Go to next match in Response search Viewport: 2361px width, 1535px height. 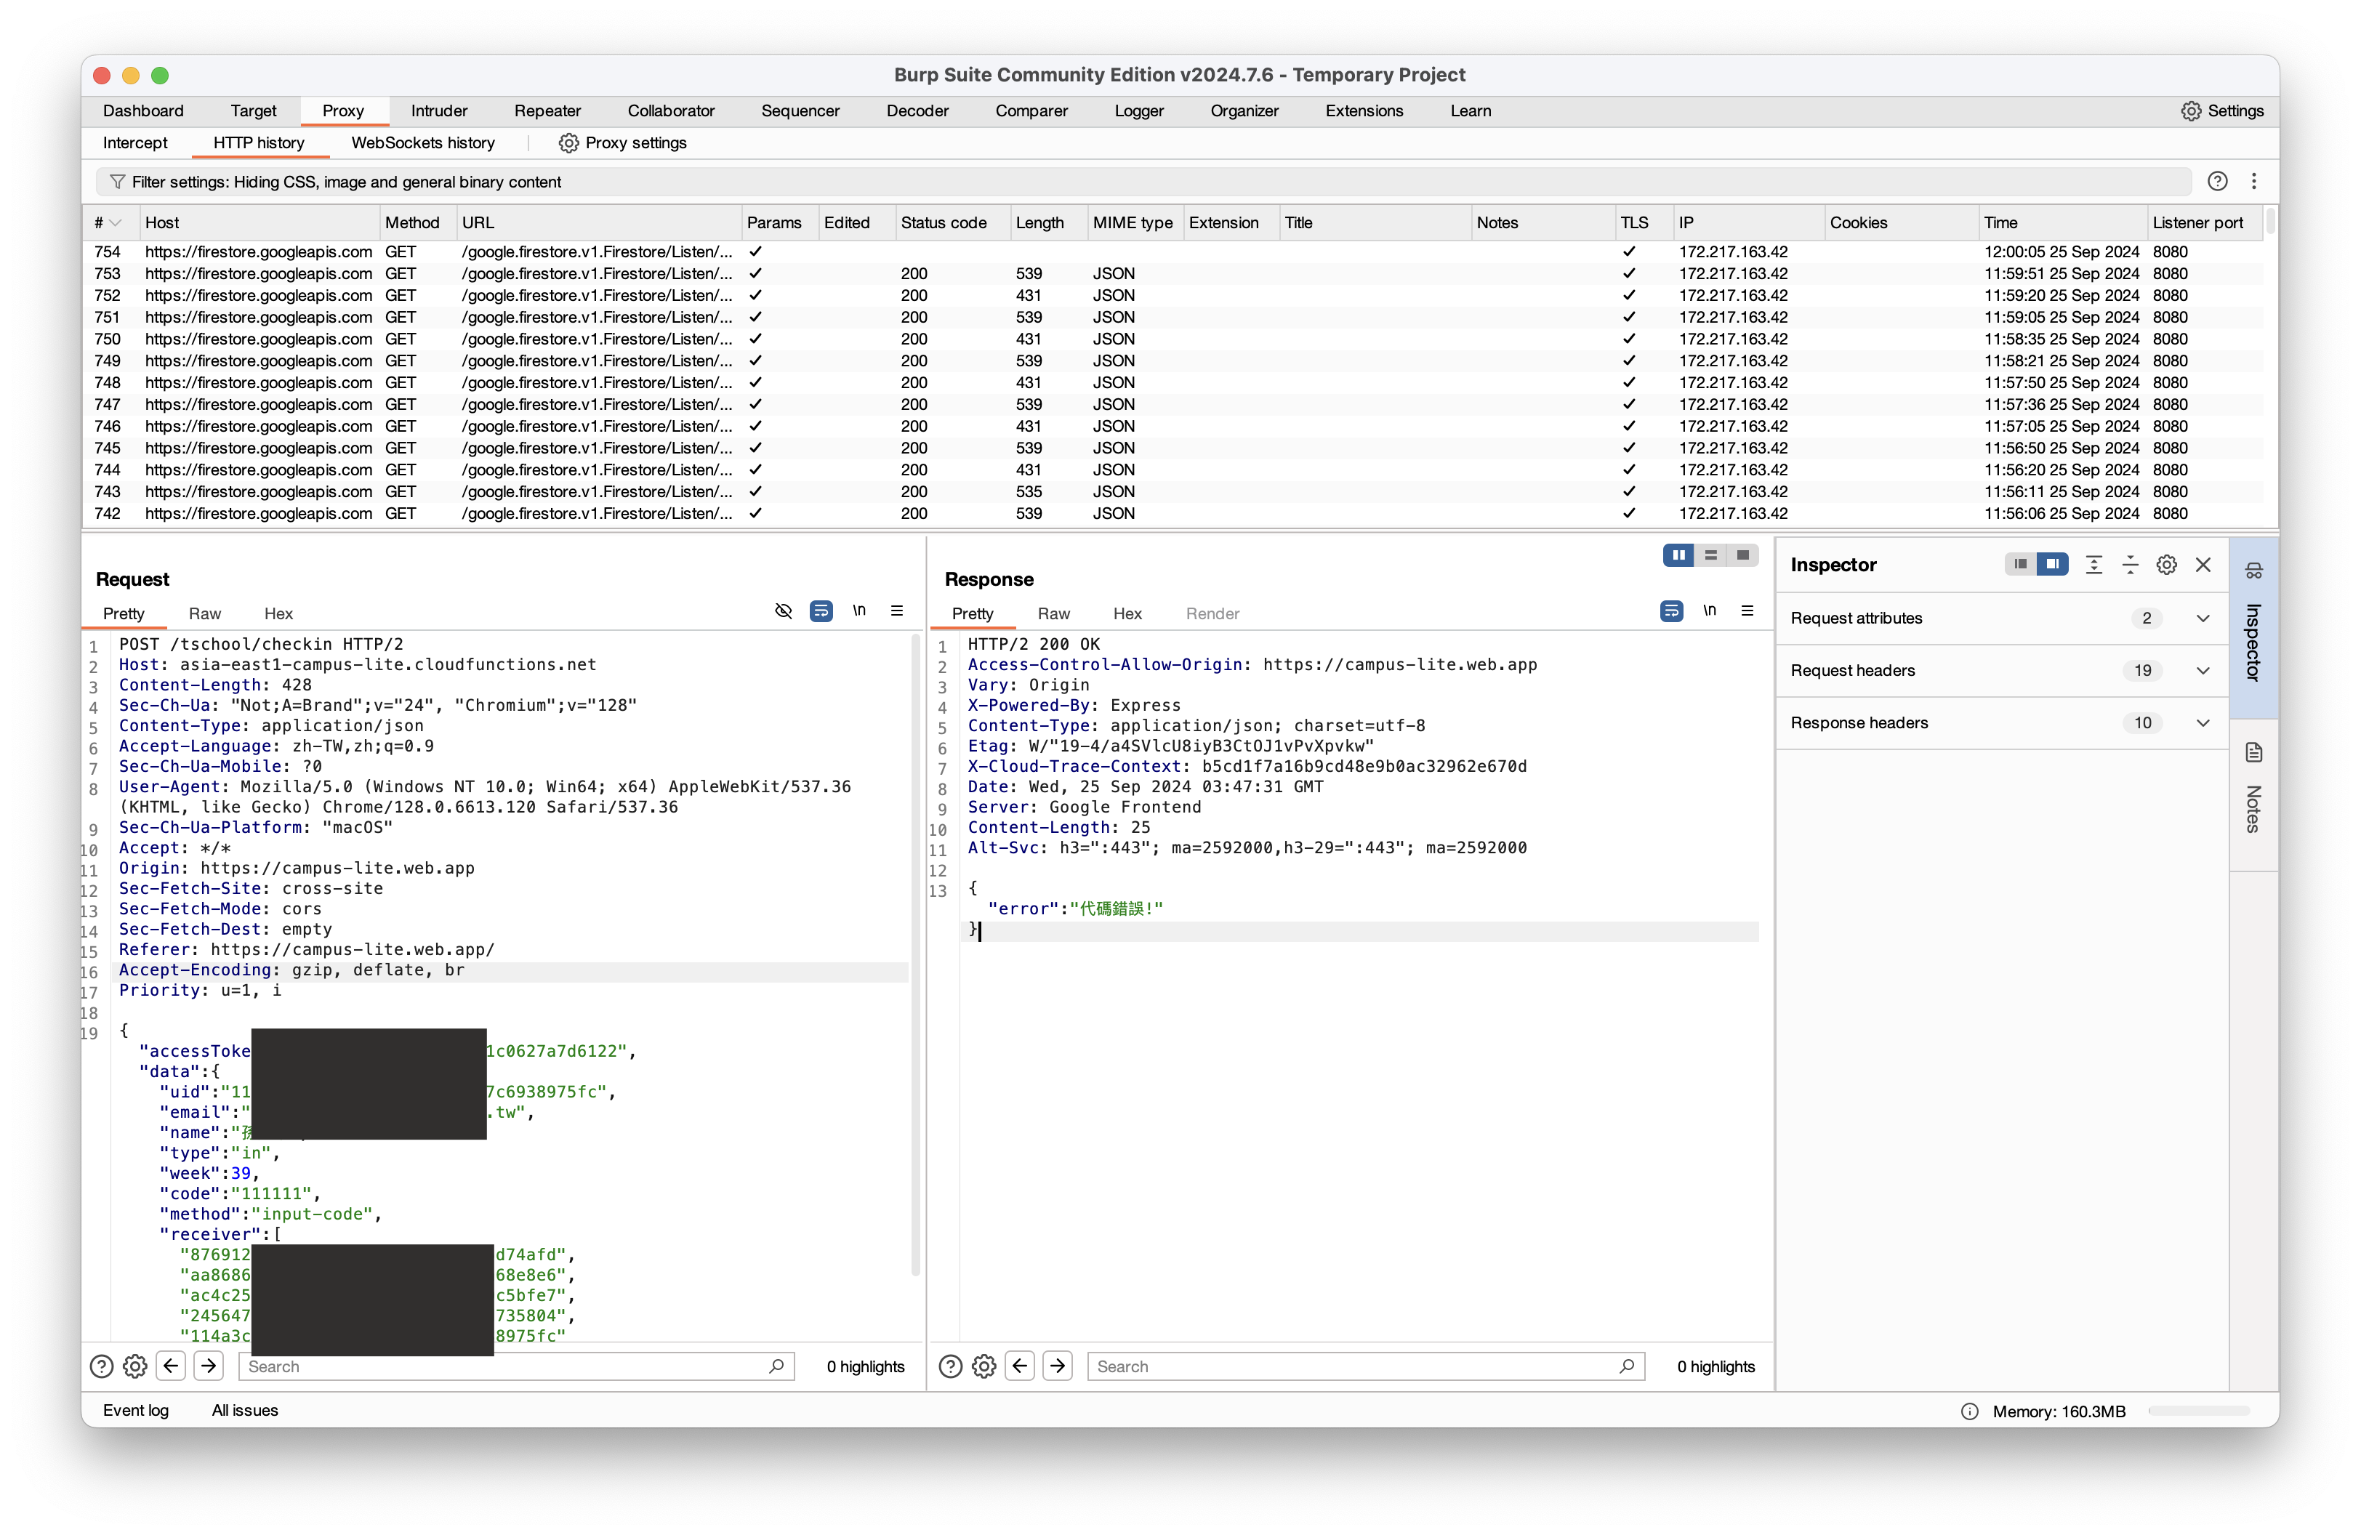[x=1058, y=1366]
